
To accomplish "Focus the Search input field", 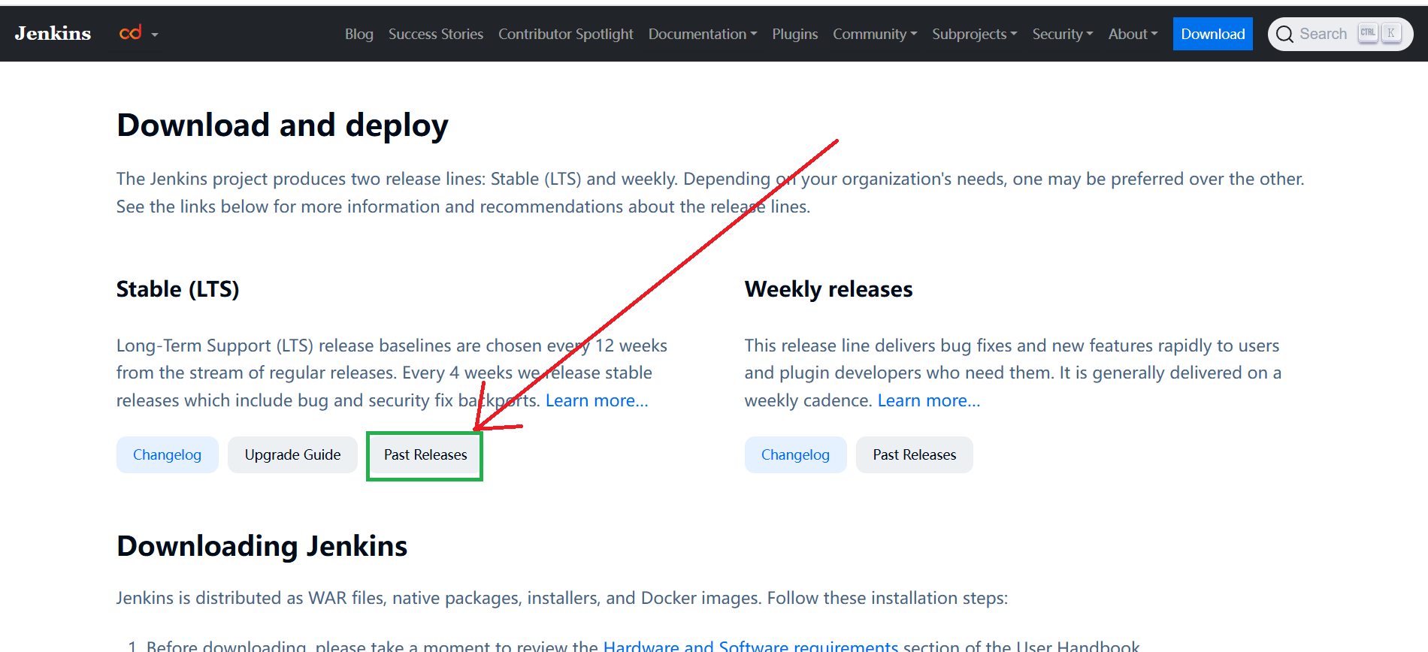I will click(x=1341, y=34).
